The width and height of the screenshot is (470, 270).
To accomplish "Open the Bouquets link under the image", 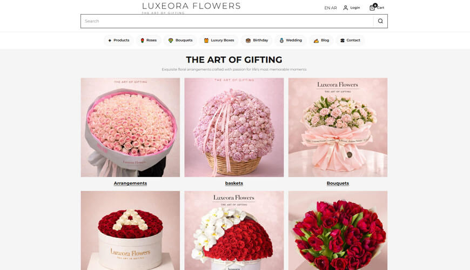I will coord(338,183).
